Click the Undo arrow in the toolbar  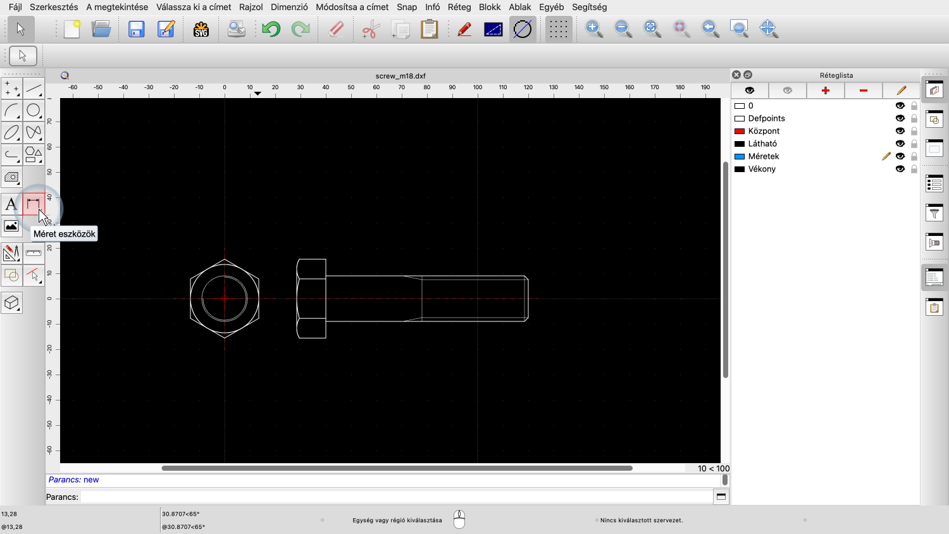(270, 28)
